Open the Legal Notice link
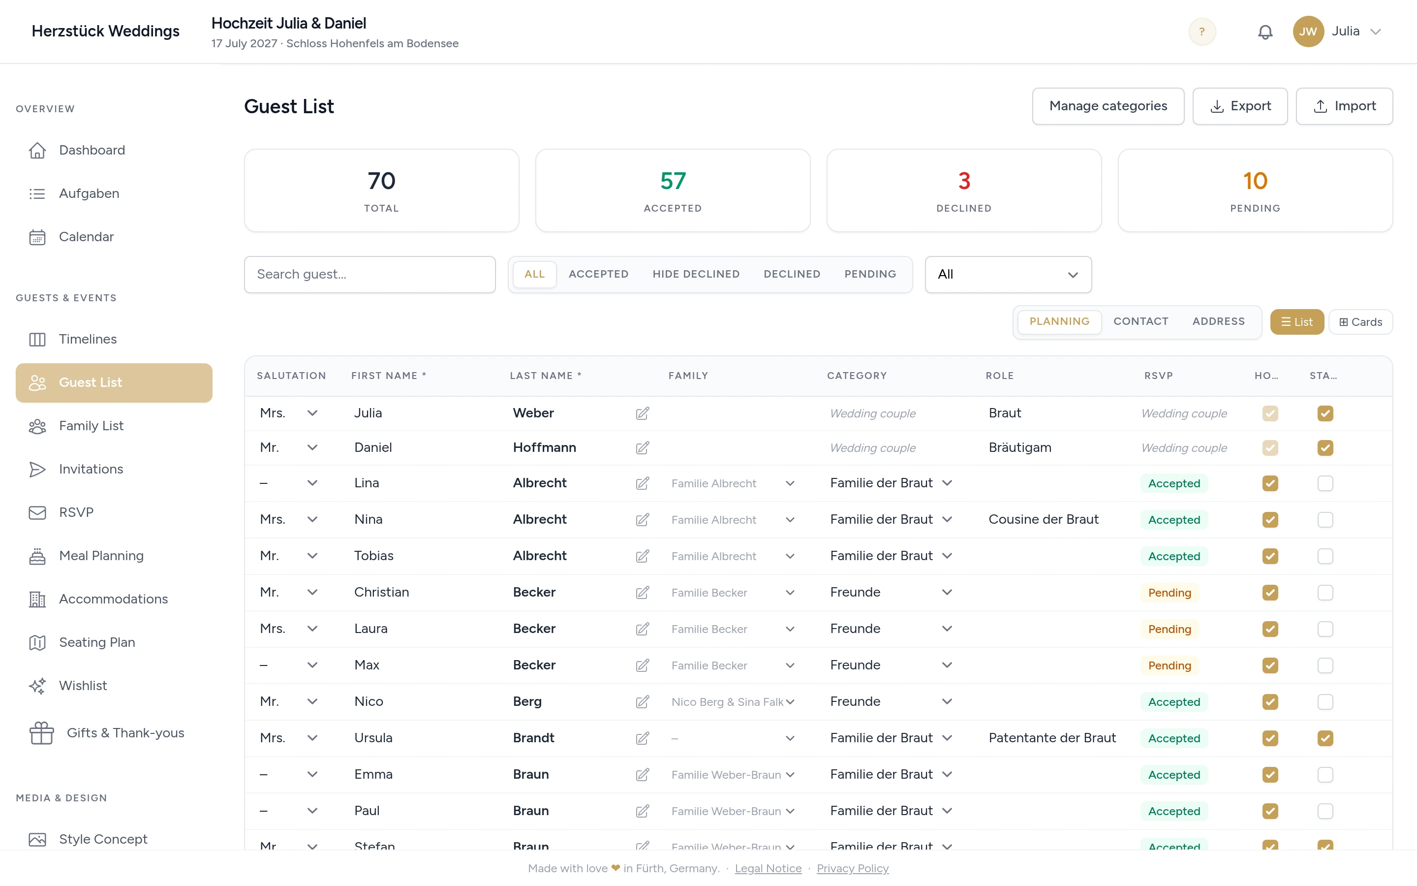This screenshot has width=1417, height=886. tap(768, 868)
